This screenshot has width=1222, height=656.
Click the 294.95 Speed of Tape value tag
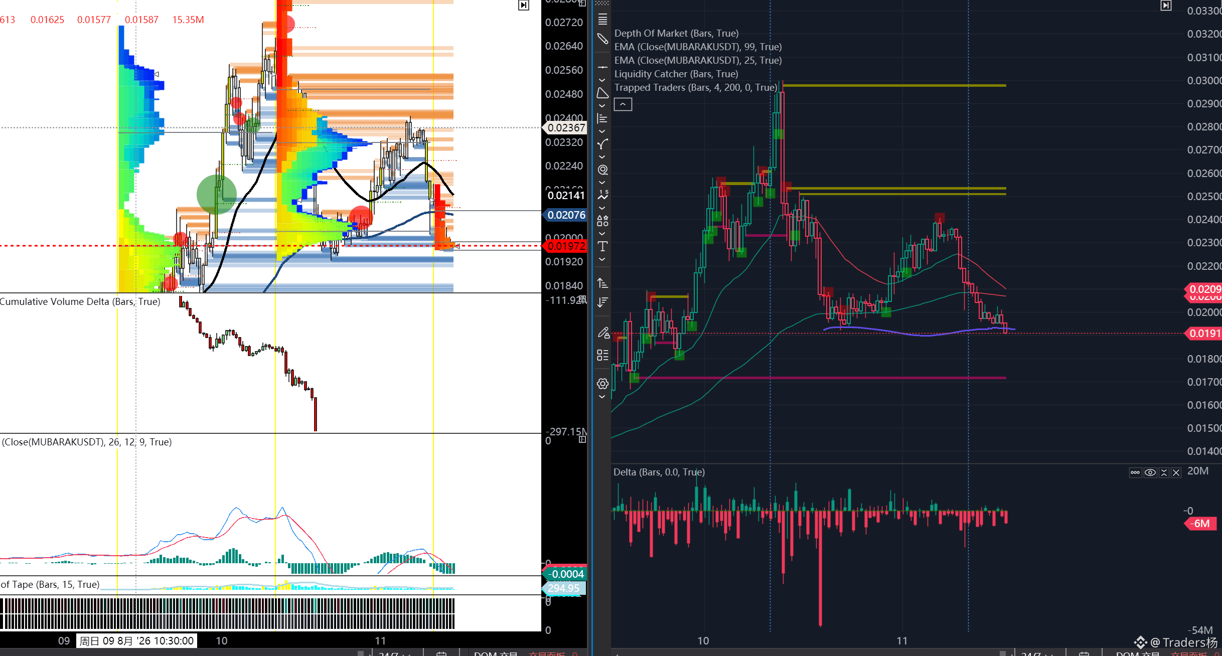click(x=564, y=588)
